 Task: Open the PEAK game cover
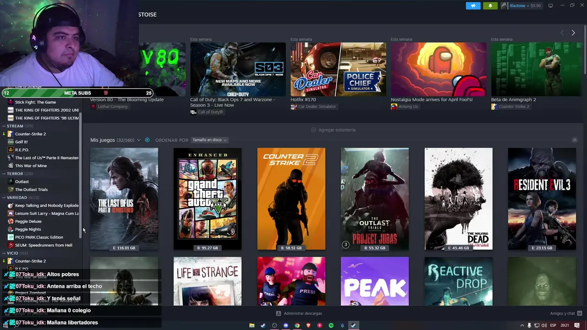tap(375, 281)
